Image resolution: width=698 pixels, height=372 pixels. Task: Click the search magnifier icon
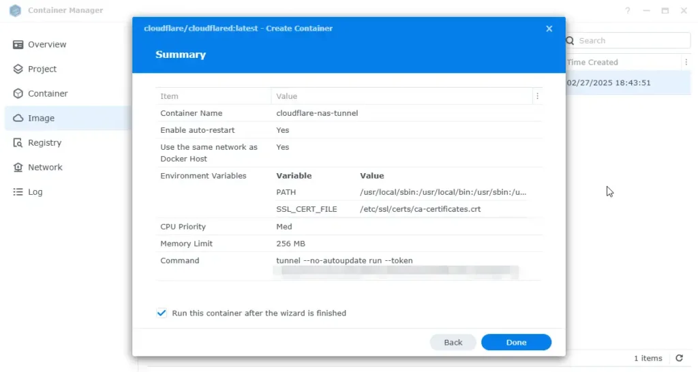[x=571, y=40]
